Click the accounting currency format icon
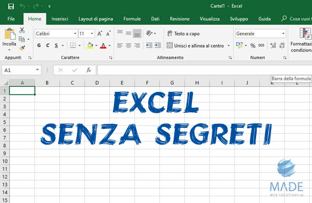The height and width of the screenshot is (203, 312). 240,45
